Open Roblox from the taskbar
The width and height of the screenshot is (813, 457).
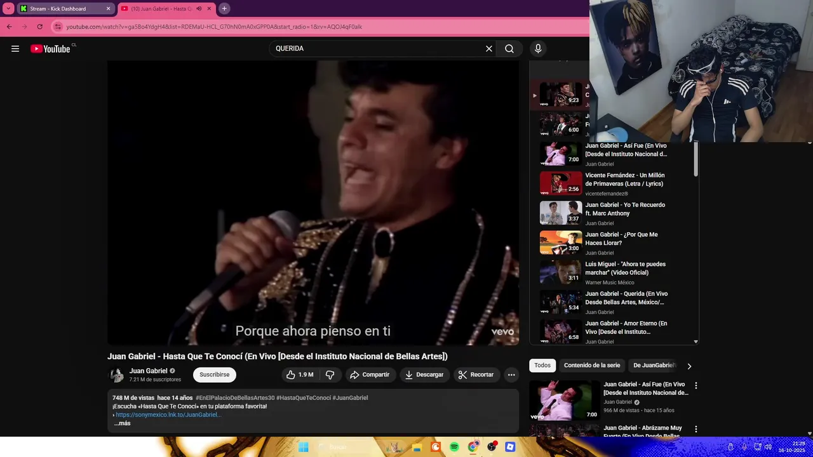pyautogui.click(x=510, y=447)
